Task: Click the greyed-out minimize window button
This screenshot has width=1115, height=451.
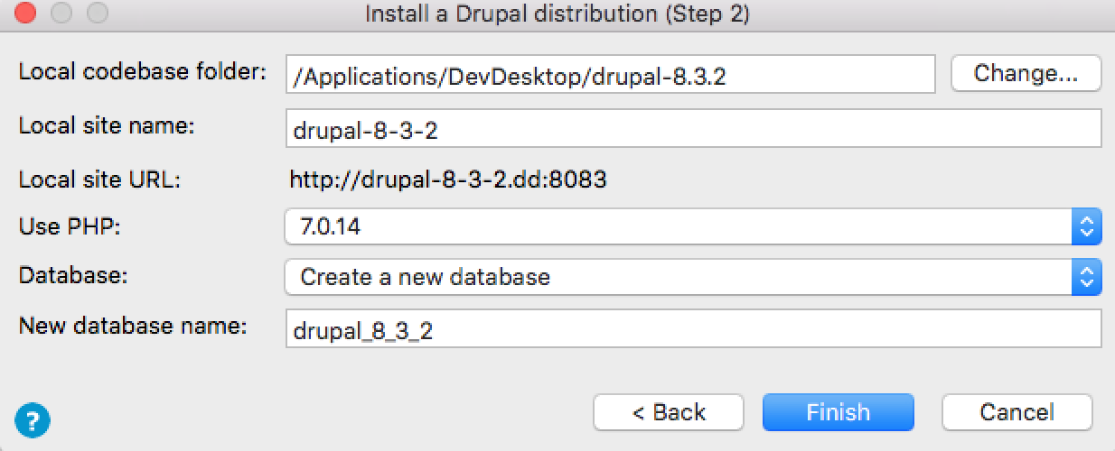Action: click(x=61, y=14)
